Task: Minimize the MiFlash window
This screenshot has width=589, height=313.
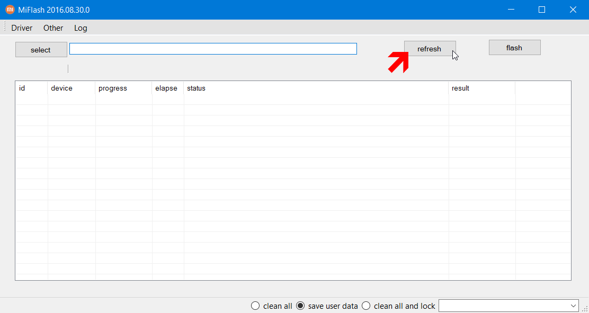Action: 511,10
